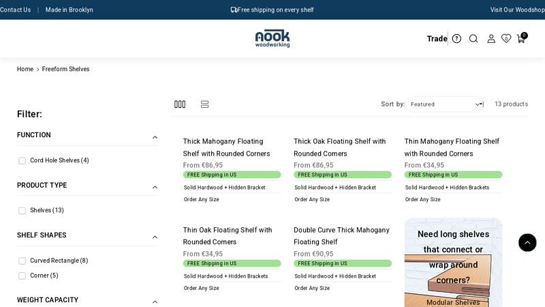Check the Corner shape filter
The height and width of the screenshot is (307, 545).
click(22, 276)
